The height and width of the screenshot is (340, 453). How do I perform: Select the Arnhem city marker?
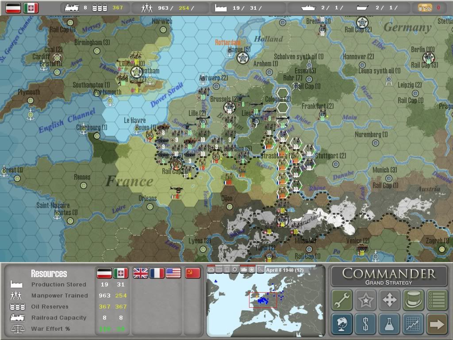point(269,72)
